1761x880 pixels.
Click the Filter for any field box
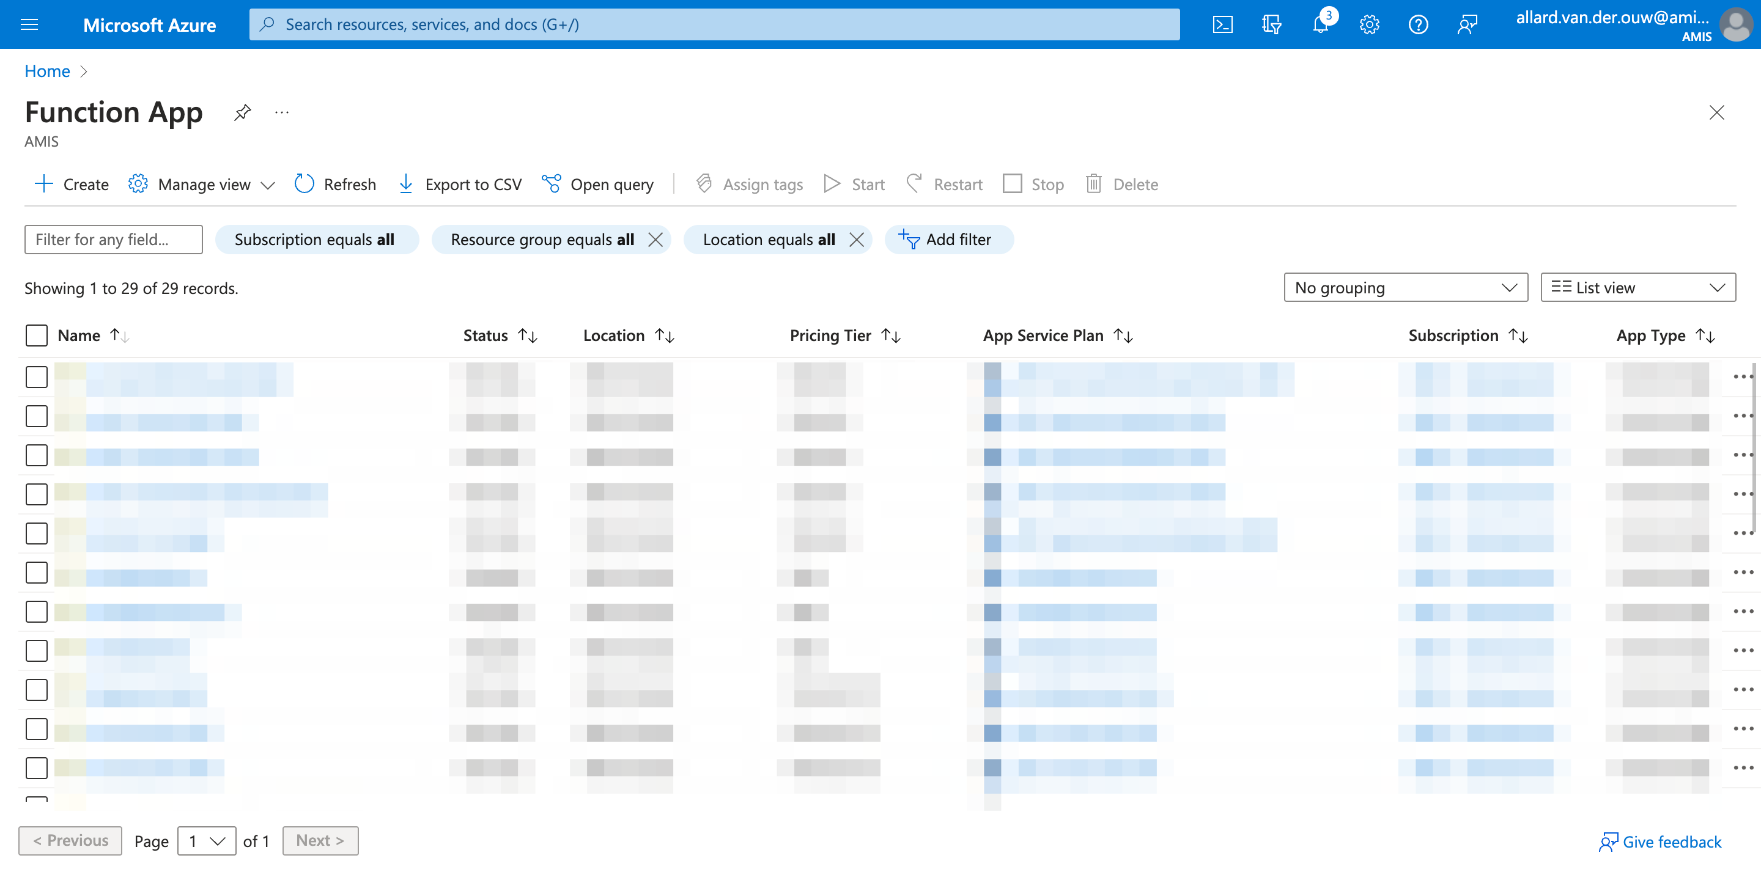pos(114,239)
